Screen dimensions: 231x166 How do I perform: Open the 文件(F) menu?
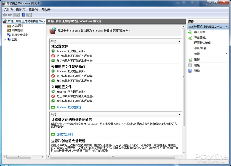[8, 9]
